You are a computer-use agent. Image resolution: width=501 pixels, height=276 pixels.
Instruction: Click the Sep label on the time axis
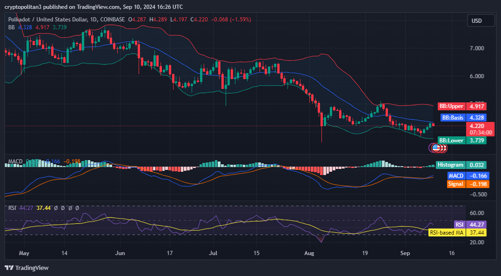[405, 253]
